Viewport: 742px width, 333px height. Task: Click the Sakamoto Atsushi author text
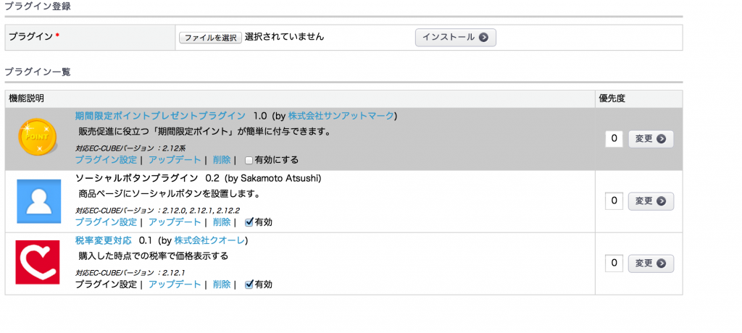point(281,178)
